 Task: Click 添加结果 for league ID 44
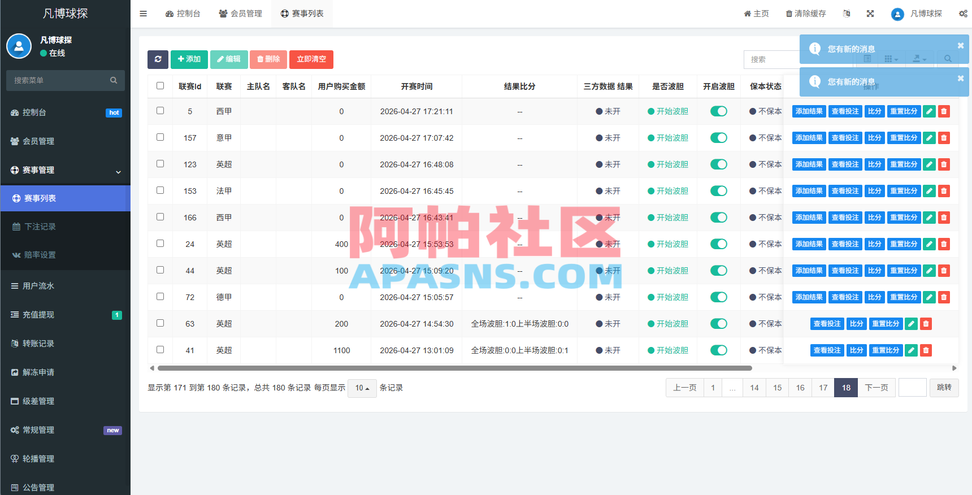pos(809,271)
